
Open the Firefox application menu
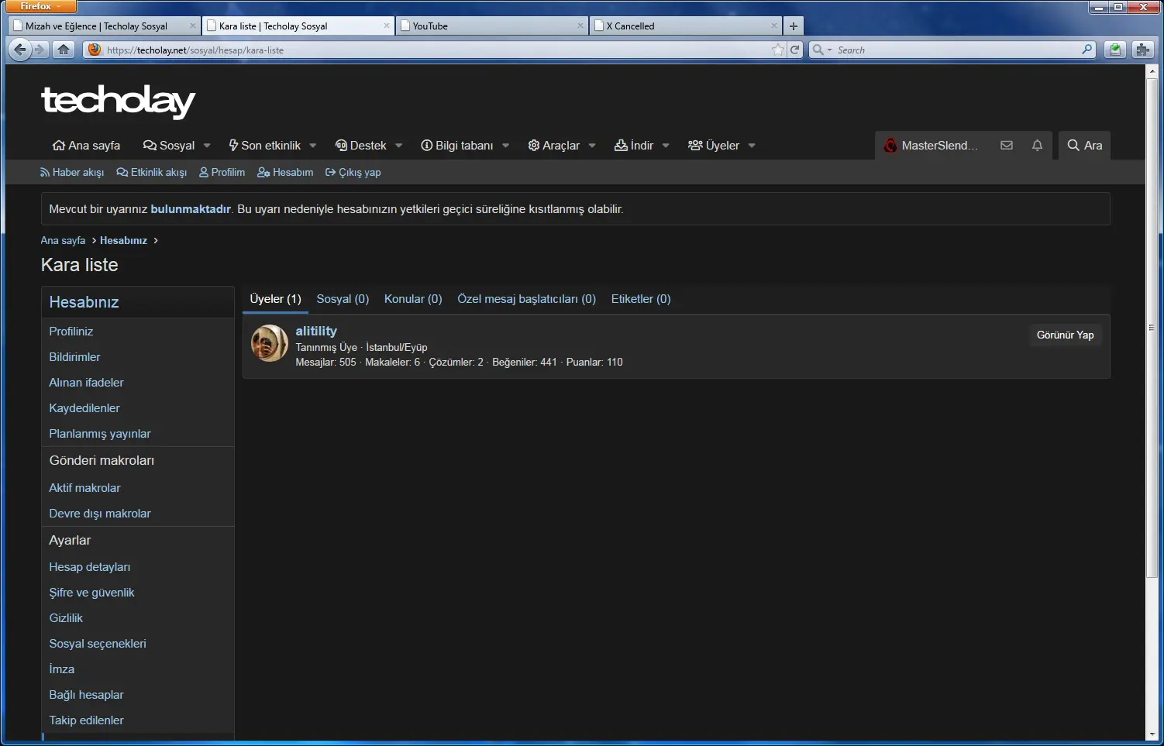pyautogui.click(x=42, y=6)
